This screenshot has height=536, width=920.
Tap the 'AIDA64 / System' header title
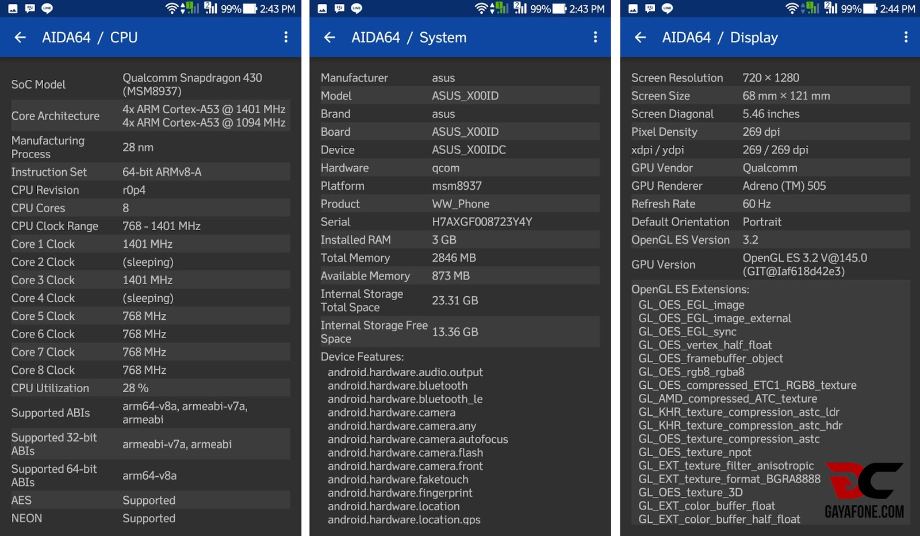[409, 37]
